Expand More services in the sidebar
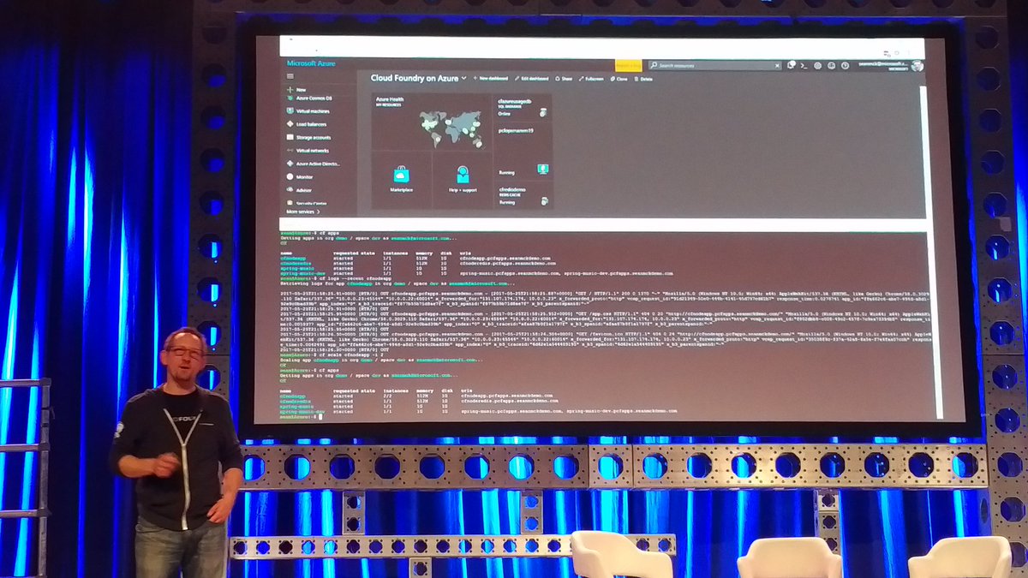This screenshot has height=578, width=1028. tap(303, 211)
